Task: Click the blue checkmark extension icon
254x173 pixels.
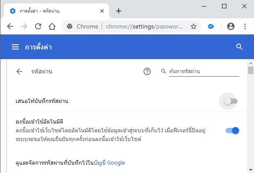Action: (x=211, y=26)
